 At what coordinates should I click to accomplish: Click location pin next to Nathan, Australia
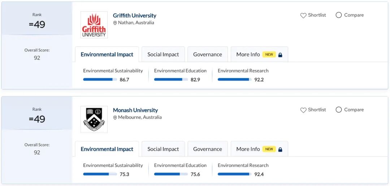(115, 23)
